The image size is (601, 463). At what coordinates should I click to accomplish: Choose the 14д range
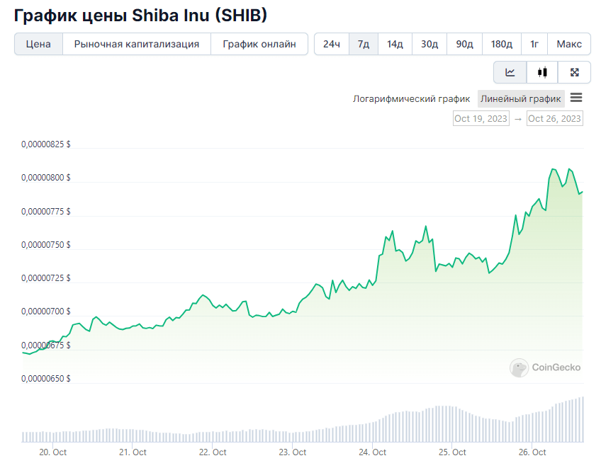[395, 44]
